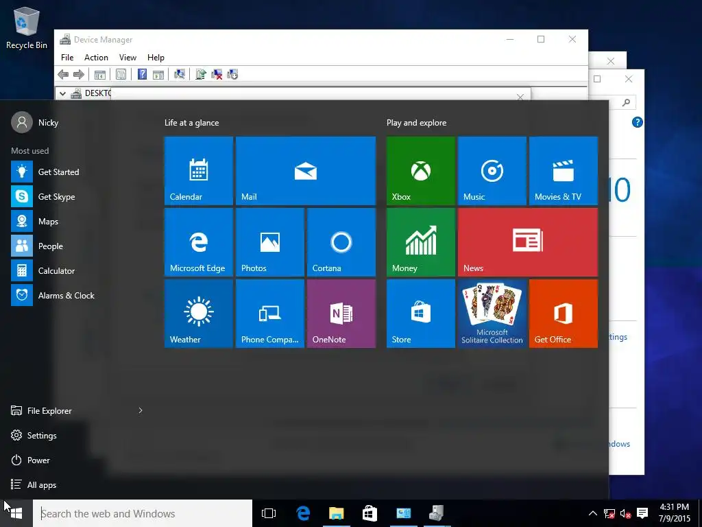Open the Photos tile
The height and width of the screenshot is (527, 702).
click(270, 242)
